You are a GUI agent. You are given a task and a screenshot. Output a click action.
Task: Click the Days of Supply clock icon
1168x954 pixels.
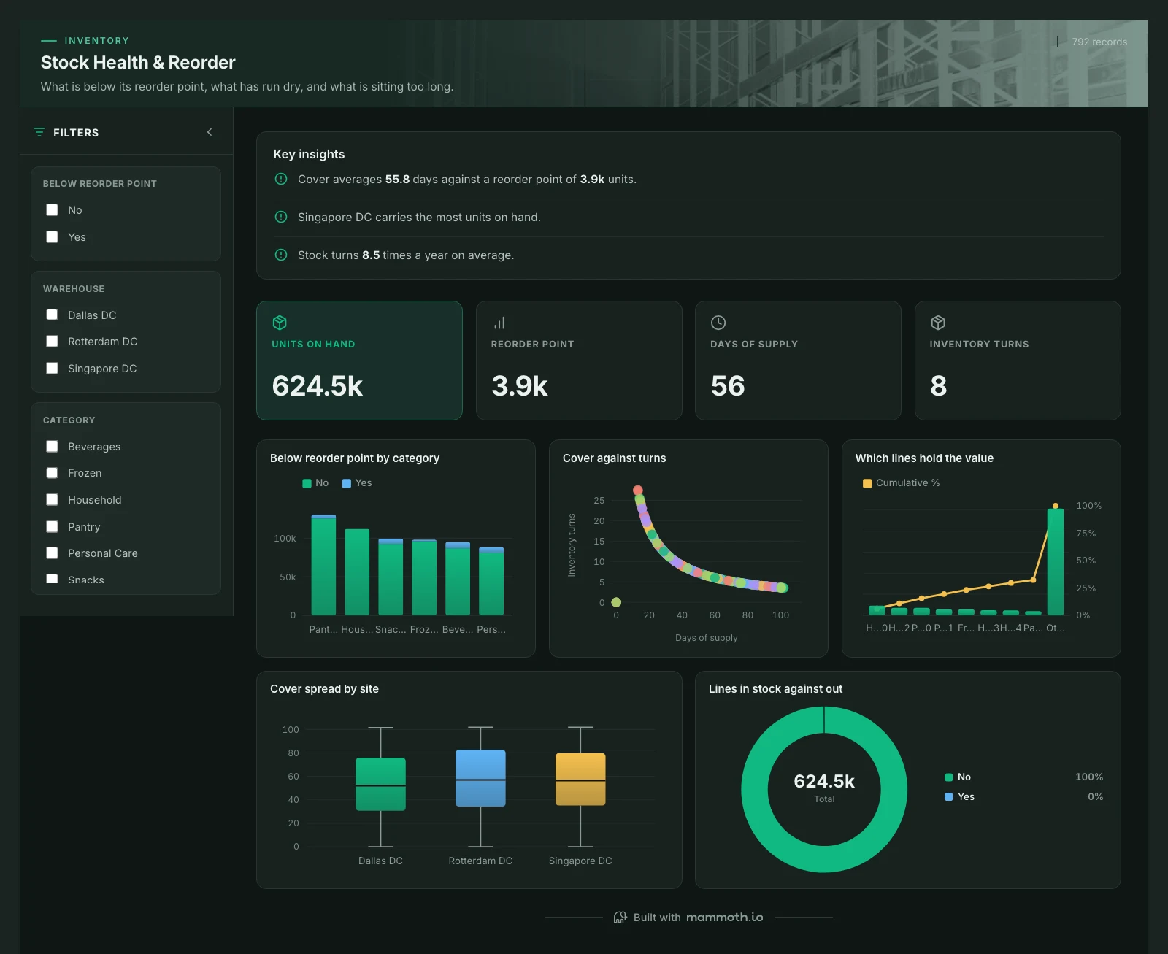coord(718,323)
